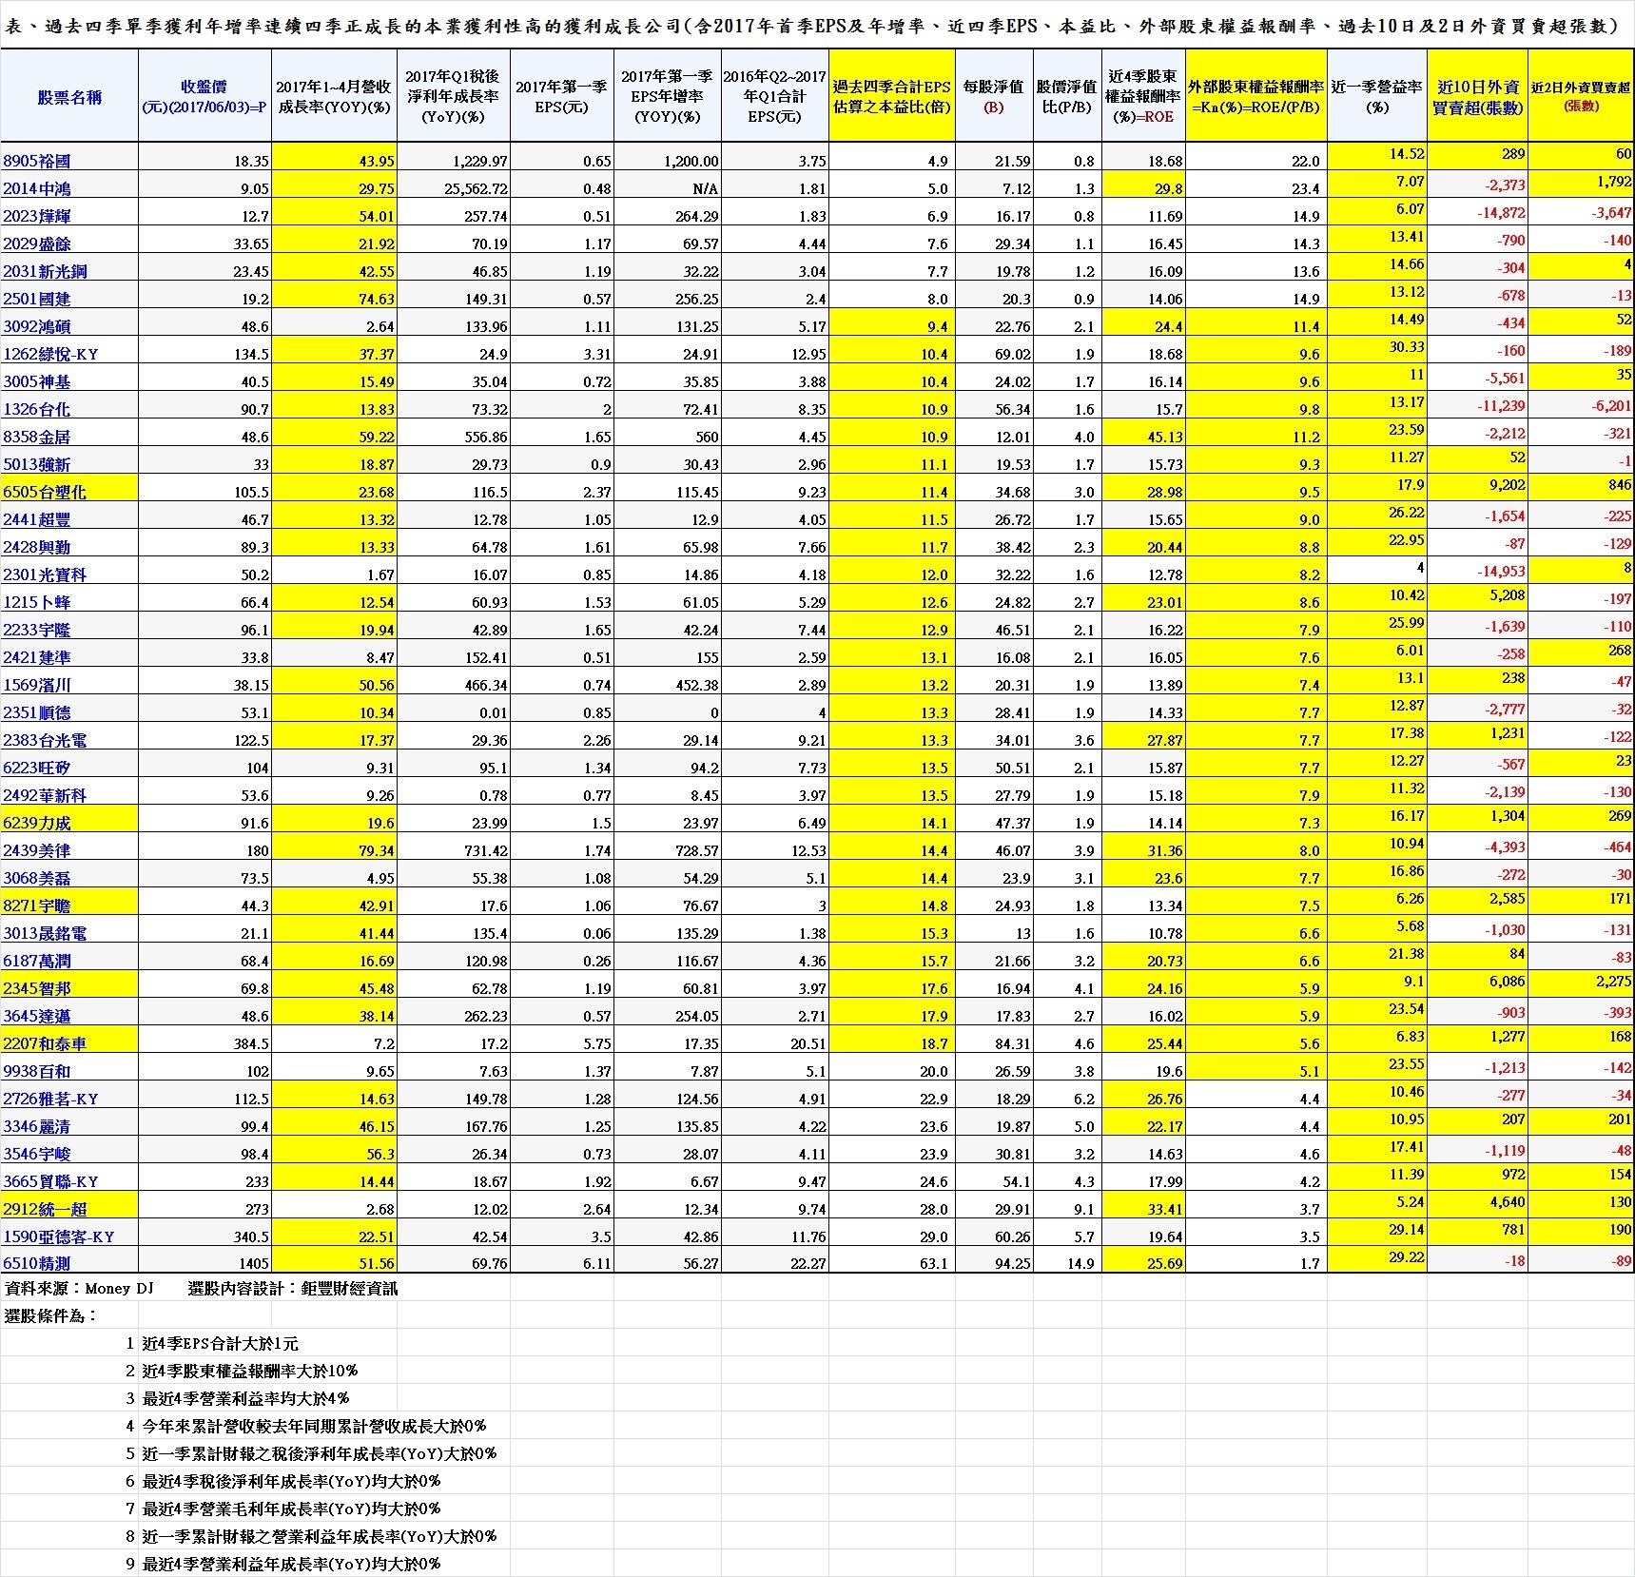Select stock name 3546宇峻
This screenshot has width=1635, height=1577.
click(x=36, y=1154)
